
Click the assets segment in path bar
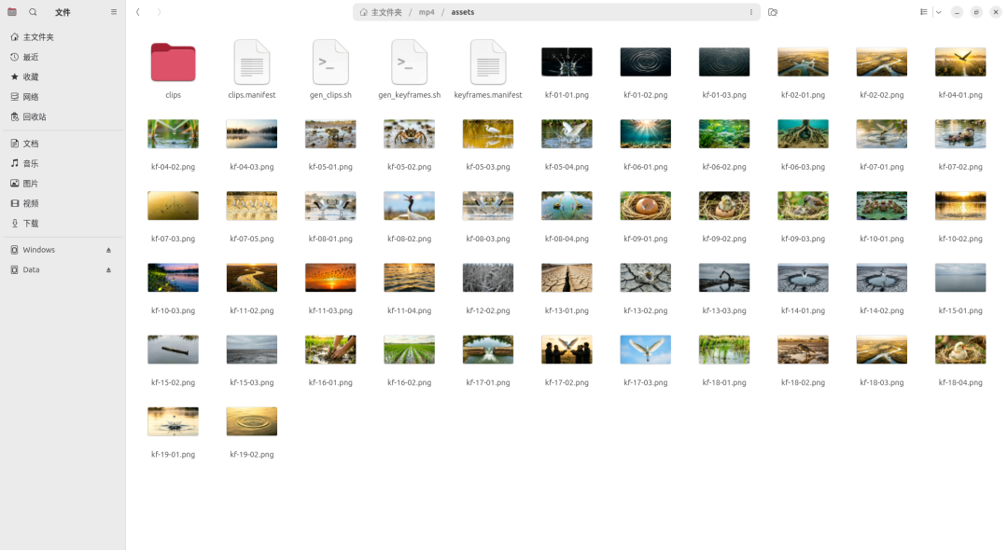pyautogui.click(x=463, y=12)
